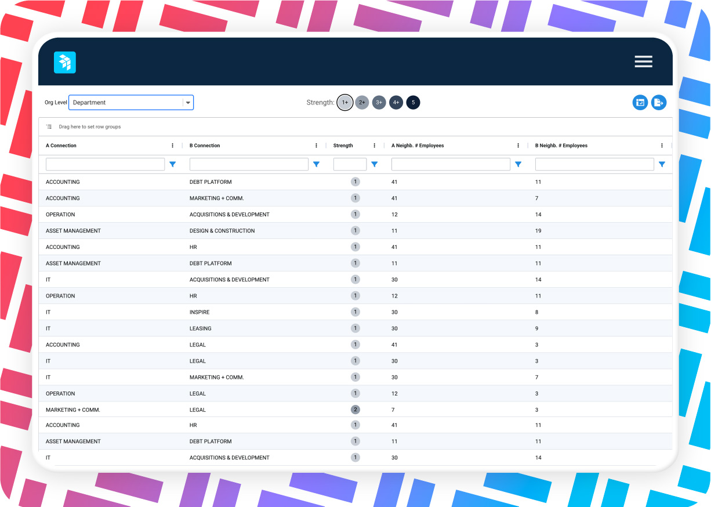Open the filter icon for A Connection

(172, 165)
